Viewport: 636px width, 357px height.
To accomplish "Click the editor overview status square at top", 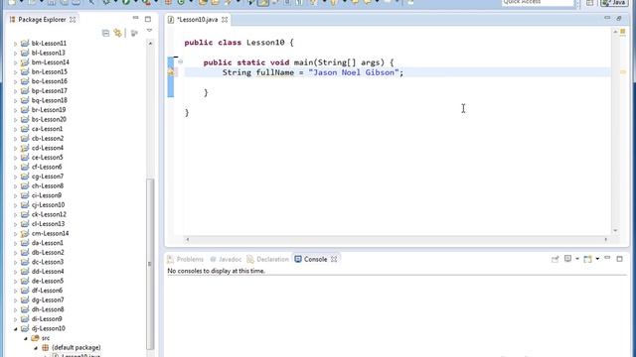I will click(x=623, y=32).
